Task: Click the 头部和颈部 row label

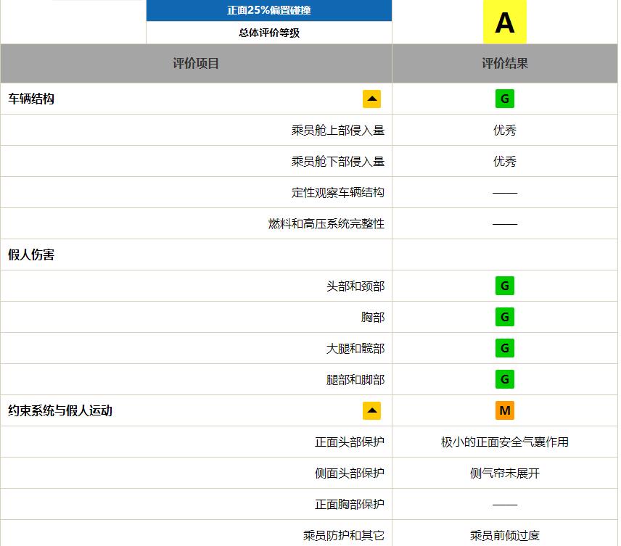Action: pos(355,286)
